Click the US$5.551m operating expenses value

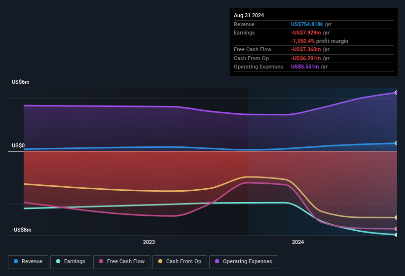click(305, 67)
